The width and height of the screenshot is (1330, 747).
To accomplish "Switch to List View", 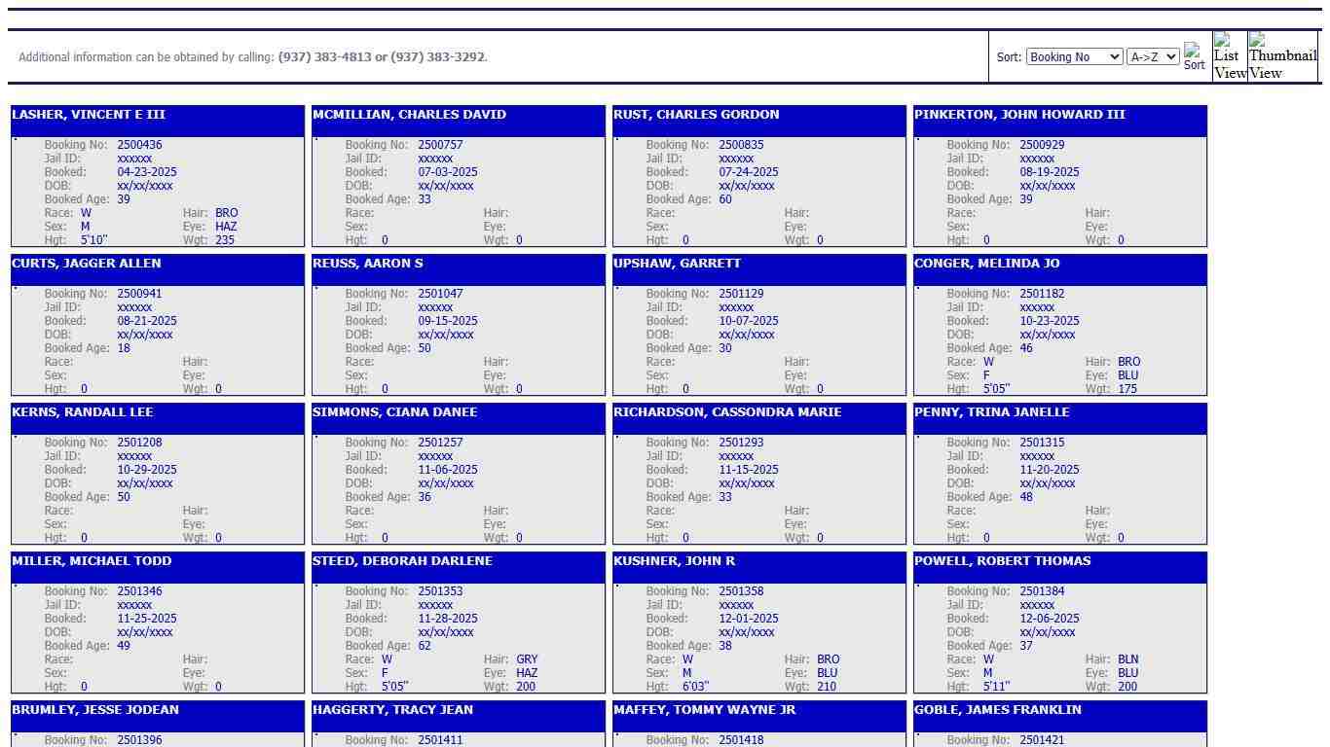I will 1230,56.
